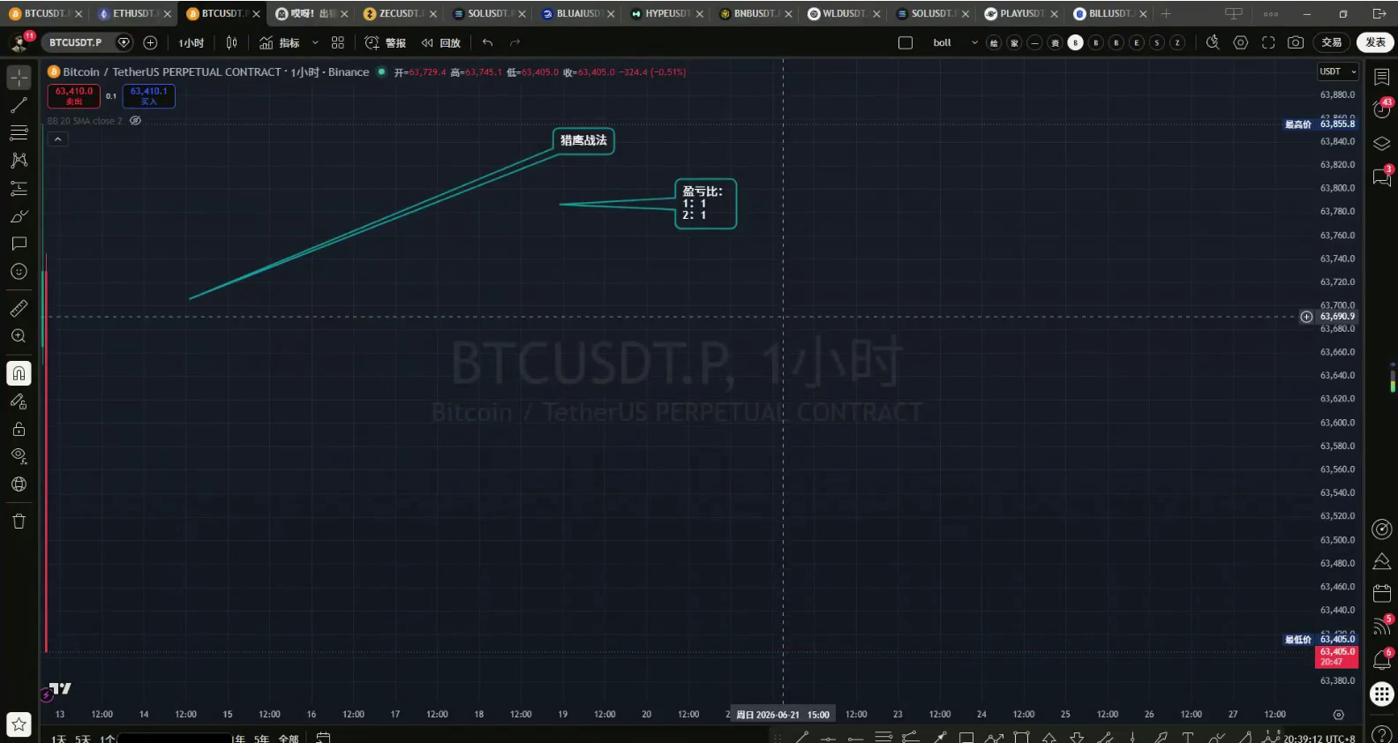Expand the boll layout dropdown
This screenshot has width=1398, height=743.
click(x=974, y=42)
